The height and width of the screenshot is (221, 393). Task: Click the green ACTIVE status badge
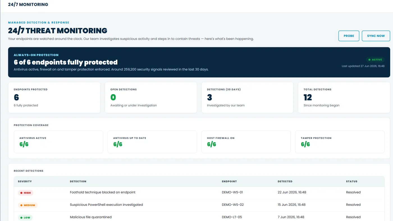coord(375,60)
